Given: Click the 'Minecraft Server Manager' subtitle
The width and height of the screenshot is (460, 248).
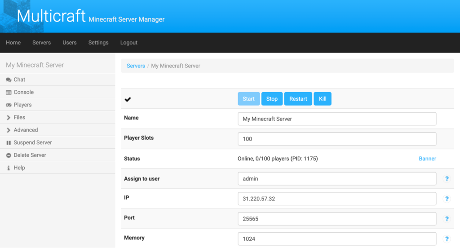Looking at the screenshot, I should 126,19.
